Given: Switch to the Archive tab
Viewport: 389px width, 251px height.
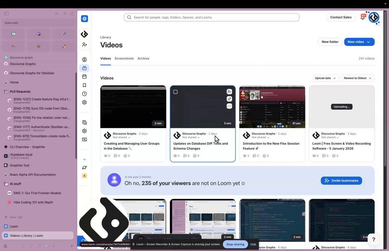Looking at the screenshot, I should click(x=143, y=58).
